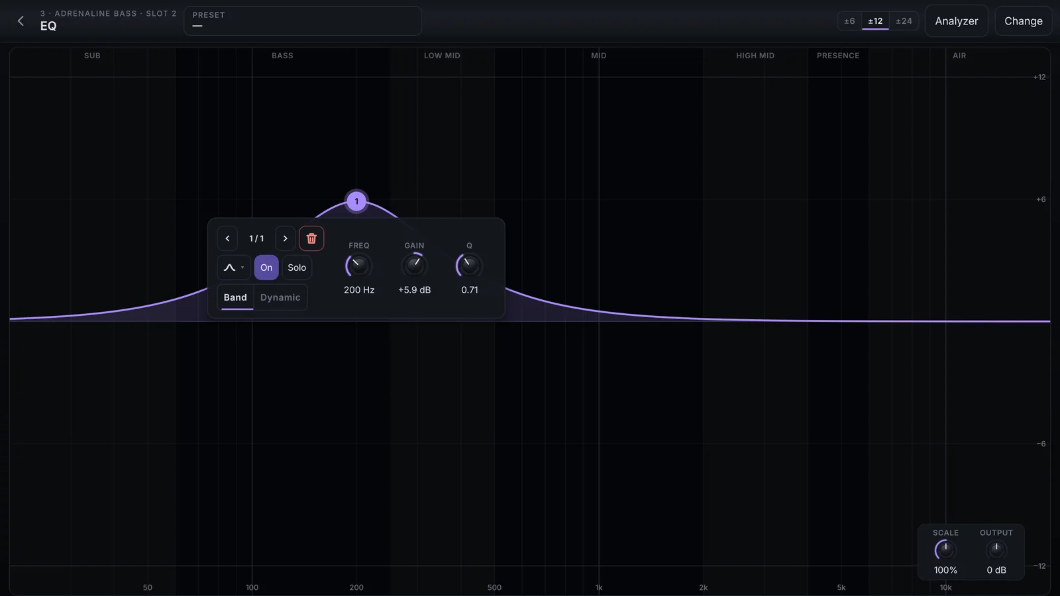The width and height of the screenshot is (1060, 596).
Task: Click the FREQ knob
Action: pyautogui.click(x=358, y=266)
